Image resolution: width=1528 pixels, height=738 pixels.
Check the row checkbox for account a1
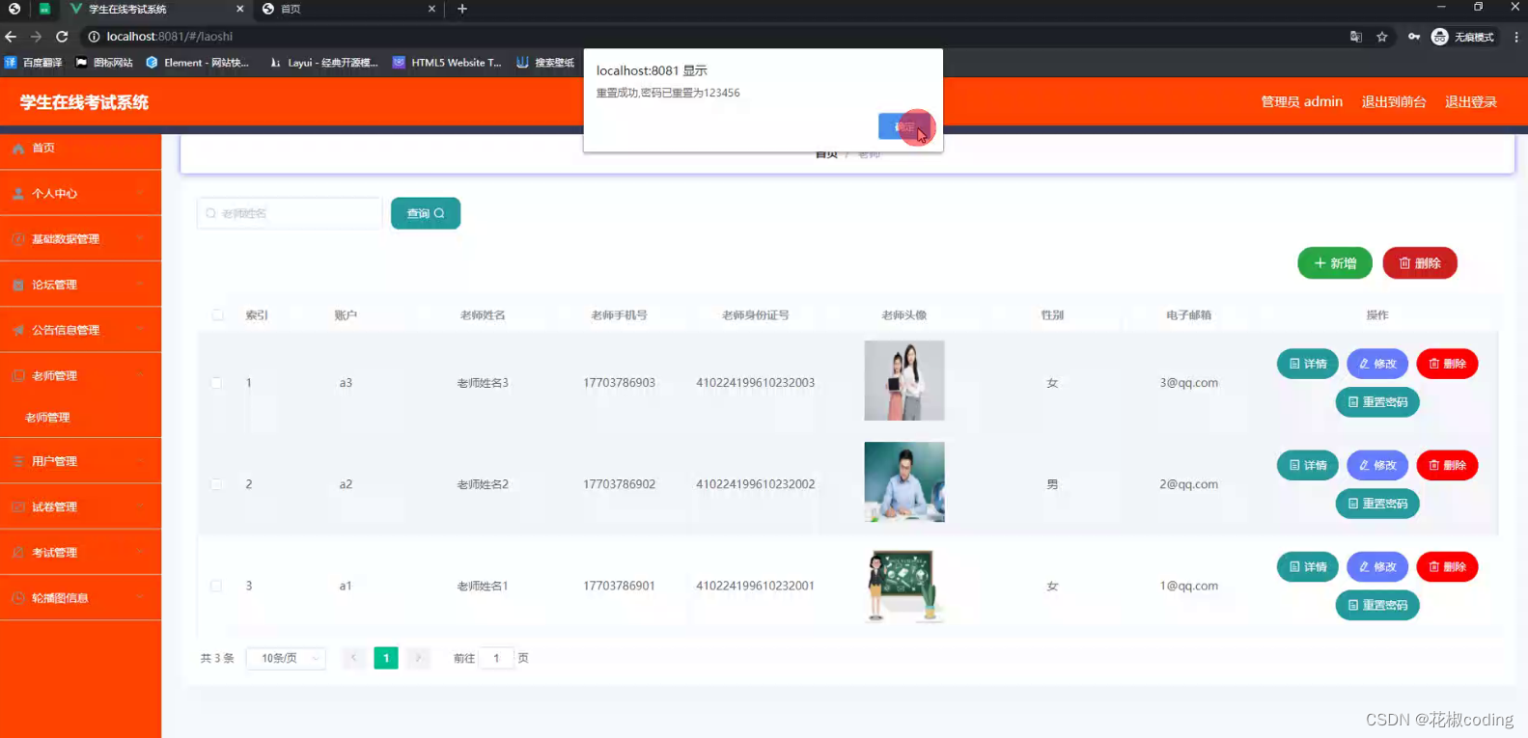coord(216,586)
